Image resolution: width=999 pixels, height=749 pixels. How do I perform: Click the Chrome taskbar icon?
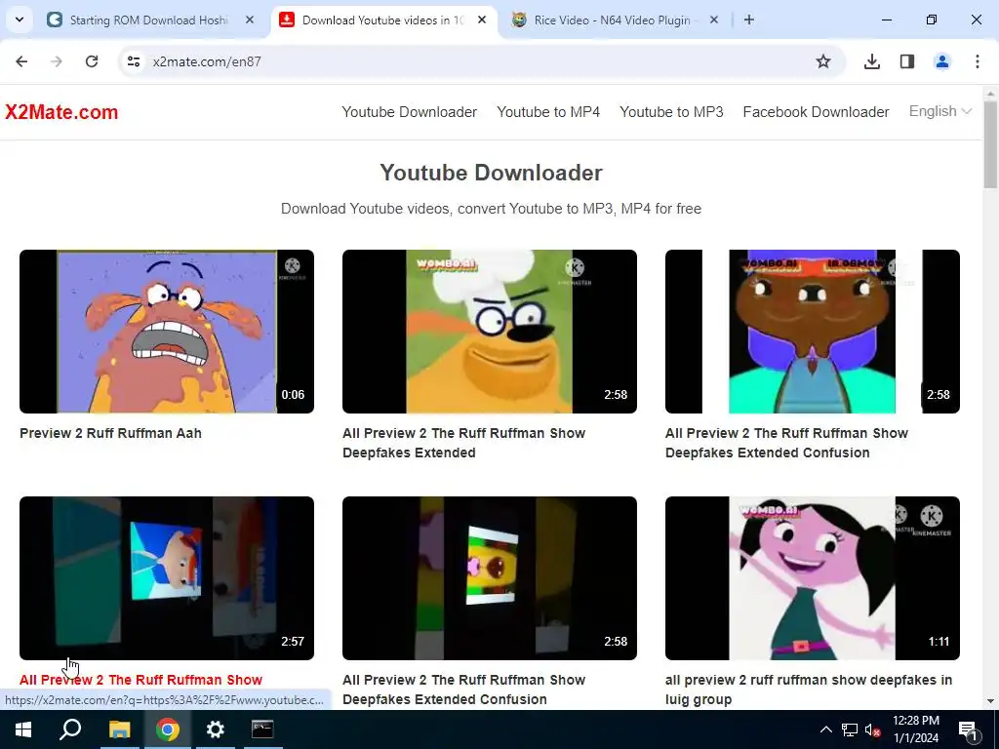coord(168,729)
